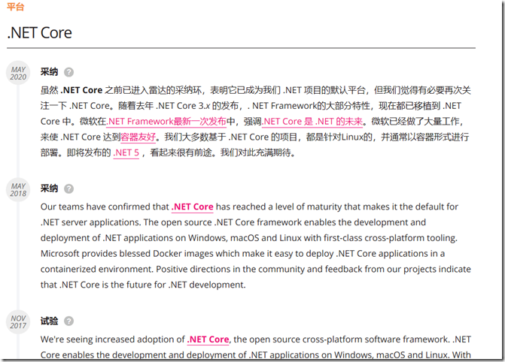Open the 容器友好 link
Screen dimensions: 505x362
[138, 137]
